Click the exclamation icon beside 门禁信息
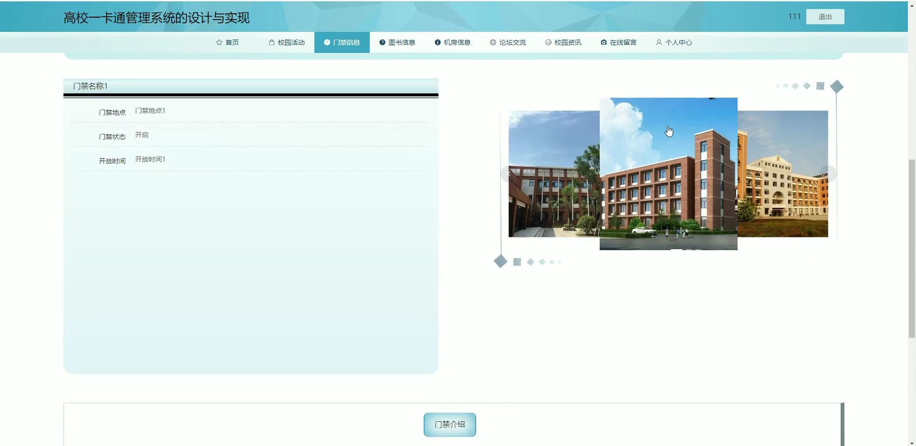916x446 pixels. [327, 42]
